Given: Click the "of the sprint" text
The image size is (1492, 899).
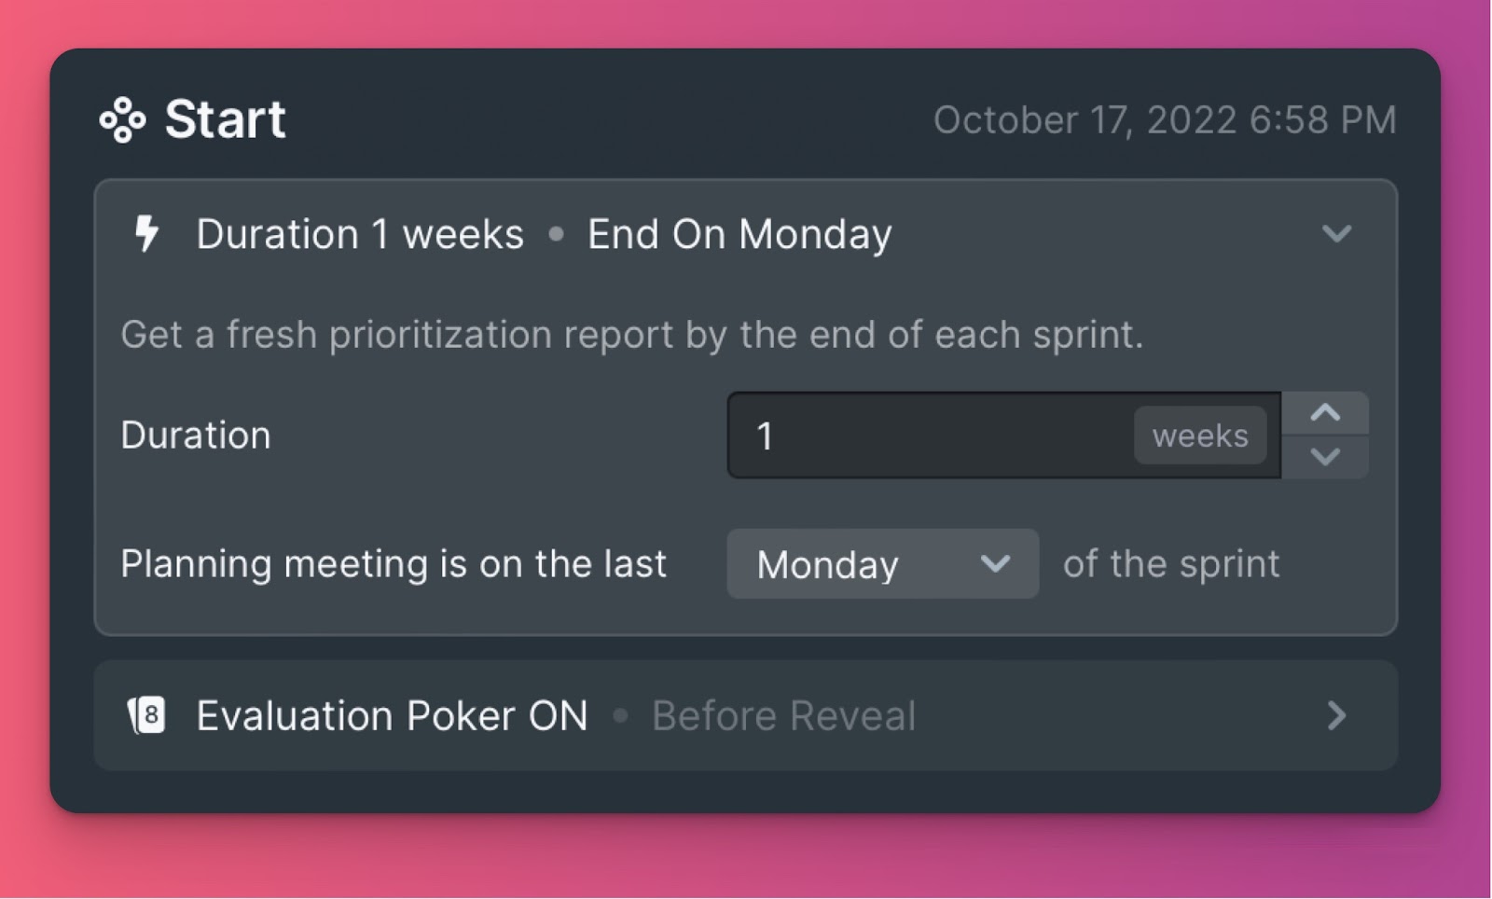Looking at the screenshot, I should [x=1171, y=564].
